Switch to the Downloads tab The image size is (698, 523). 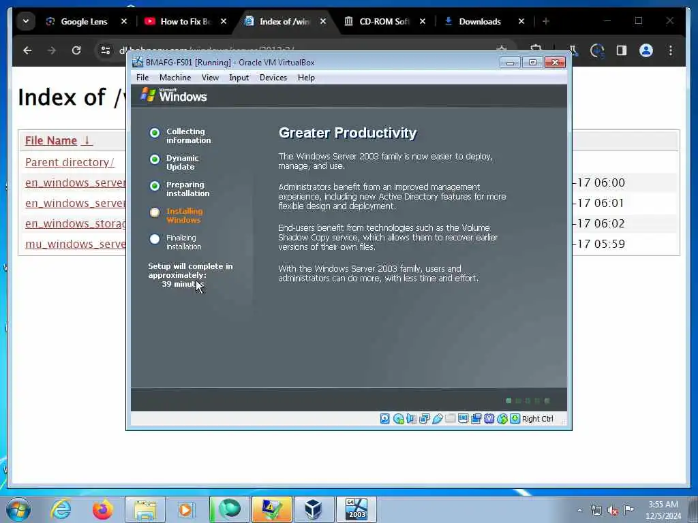479,21
